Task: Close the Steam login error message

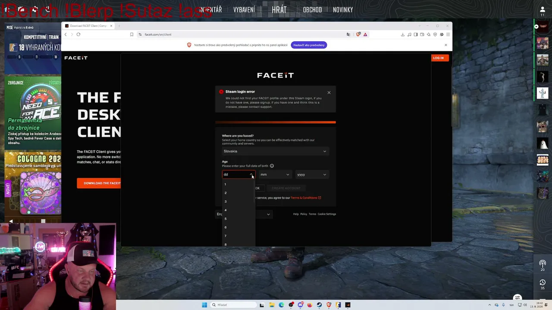Action: pos(329,93)
